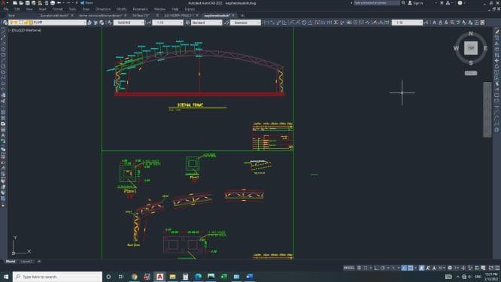Open the Draw menu

pyautogui.click(x=86, y=9)
